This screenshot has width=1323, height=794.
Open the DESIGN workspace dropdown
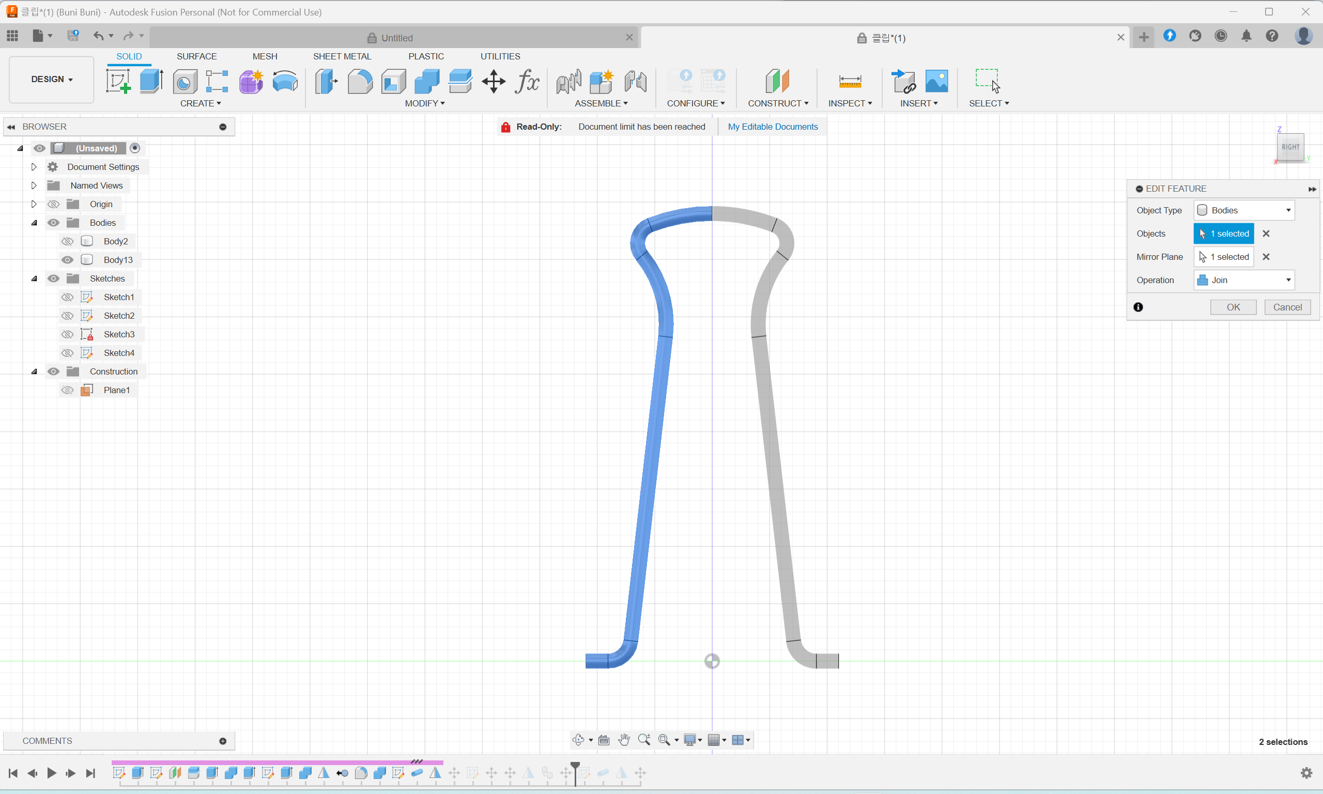tap(51, 79)
